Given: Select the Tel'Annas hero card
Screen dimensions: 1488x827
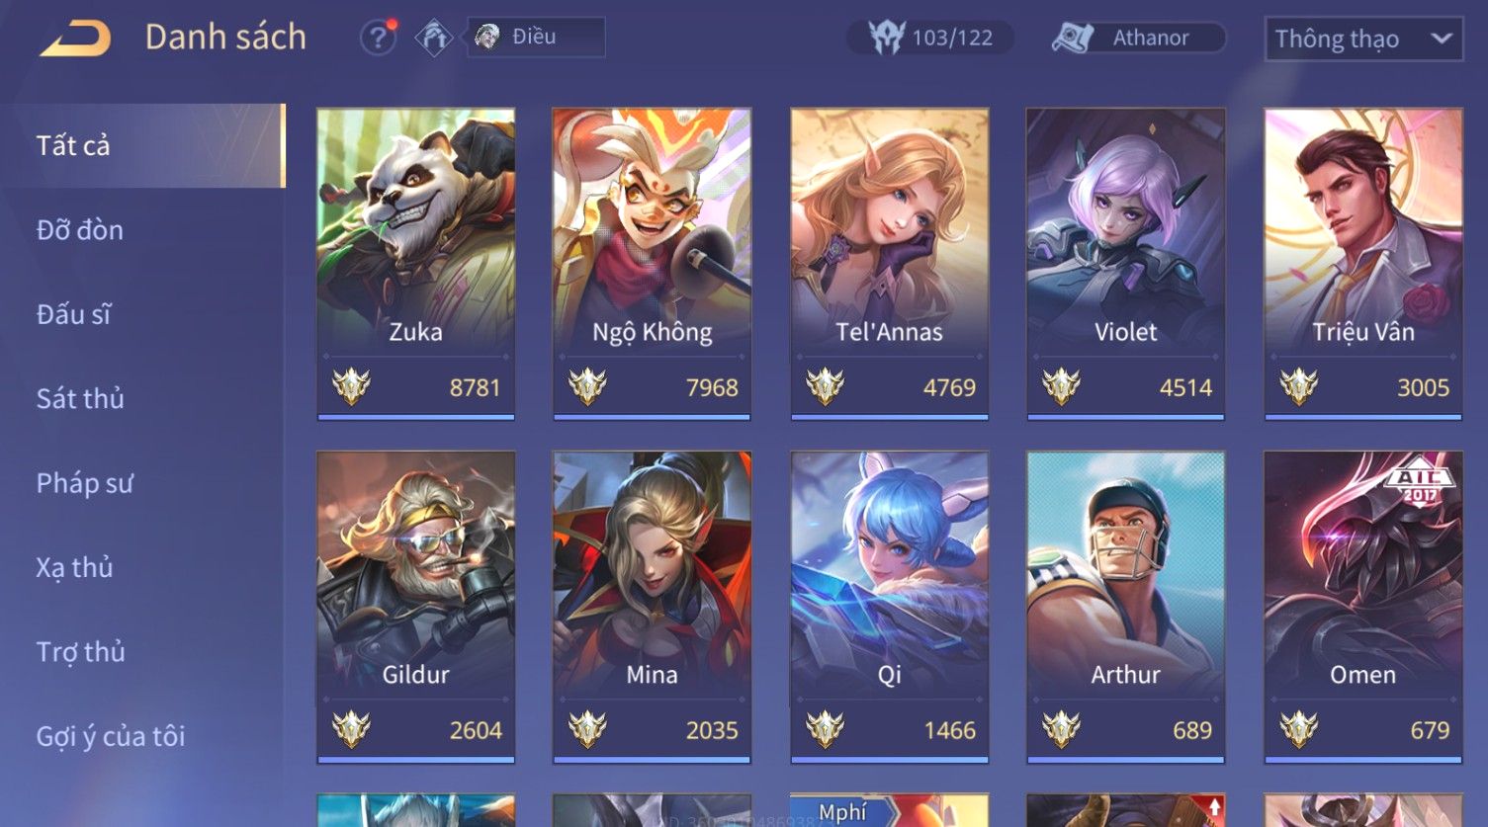Looking at the screenshot, I should [x=889, y=264].
